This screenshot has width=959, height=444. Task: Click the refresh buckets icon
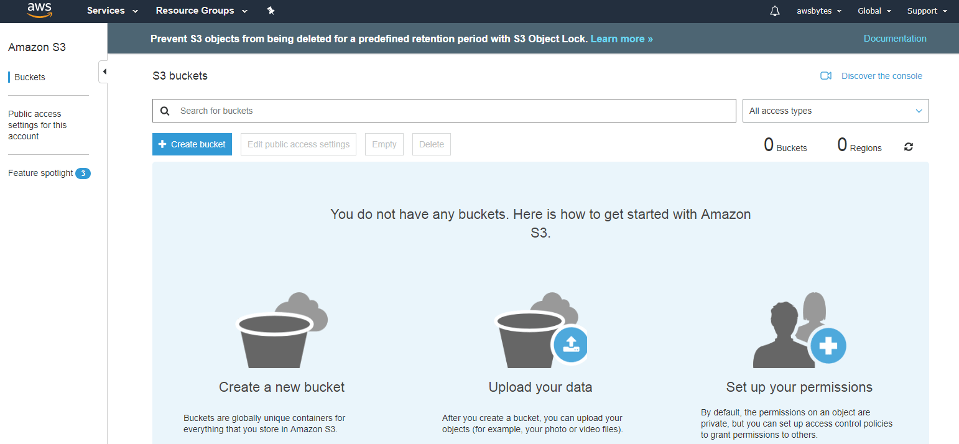(909, 147)
